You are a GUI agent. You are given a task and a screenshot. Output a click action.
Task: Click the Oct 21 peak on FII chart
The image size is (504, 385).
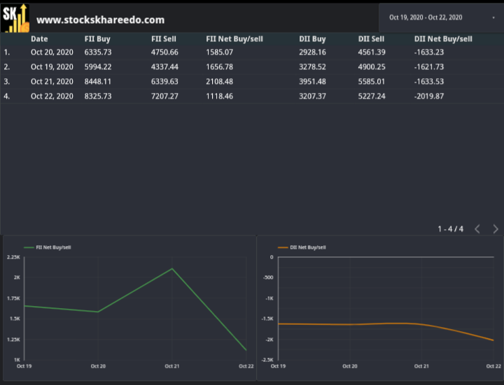coord(172,268)
